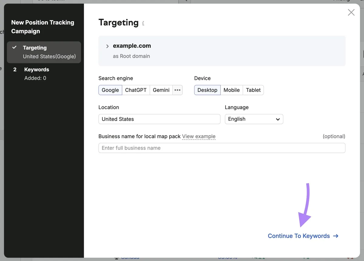Select ChatGPT search engine
Screen dimensions: 364x261
tap(136, 90)
